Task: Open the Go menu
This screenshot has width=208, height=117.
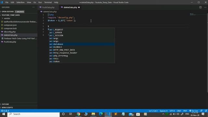Action: tap(35, 2)
